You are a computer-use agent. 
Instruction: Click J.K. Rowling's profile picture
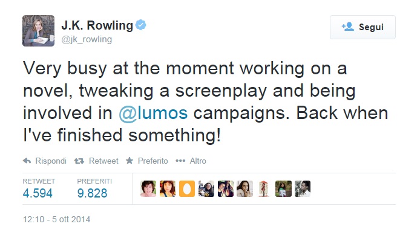(39, 31)
